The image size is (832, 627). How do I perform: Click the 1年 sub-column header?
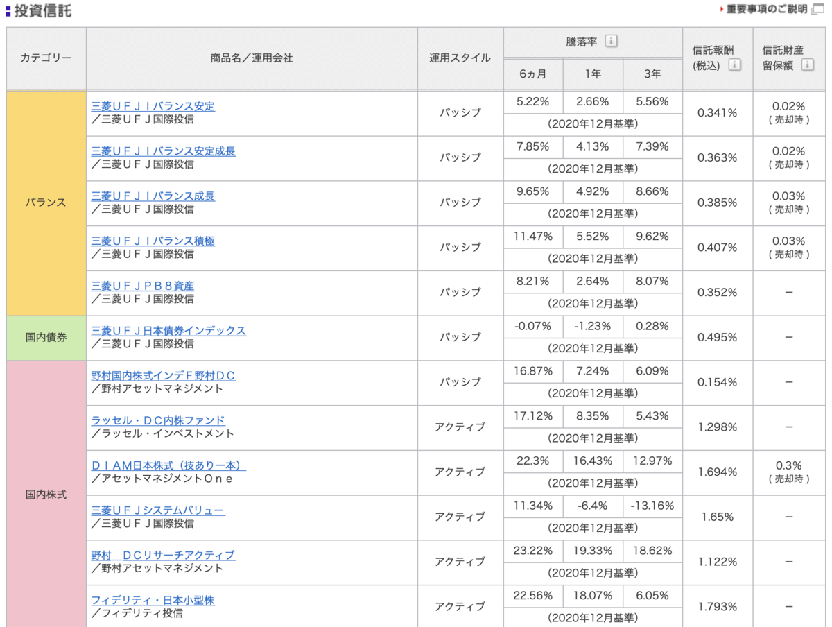click(593, 74)
